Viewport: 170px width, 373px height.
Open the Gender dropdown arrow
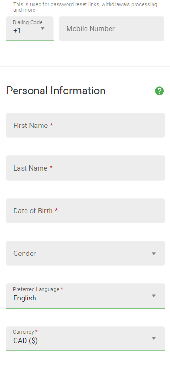pos(153,254)
